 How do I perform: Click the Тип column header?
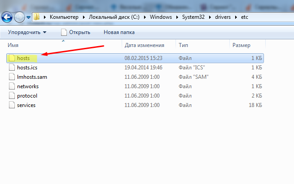tap(183, 45)
